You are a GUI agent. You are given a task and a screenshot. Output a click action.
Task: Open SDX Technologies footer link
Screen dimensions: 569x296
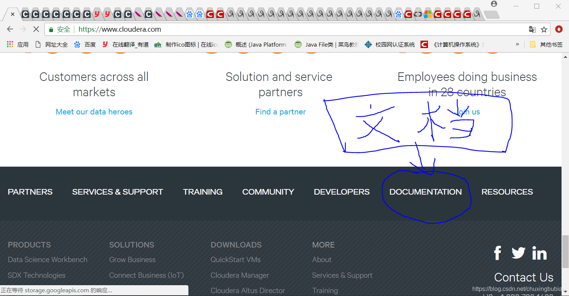point(37,275)
